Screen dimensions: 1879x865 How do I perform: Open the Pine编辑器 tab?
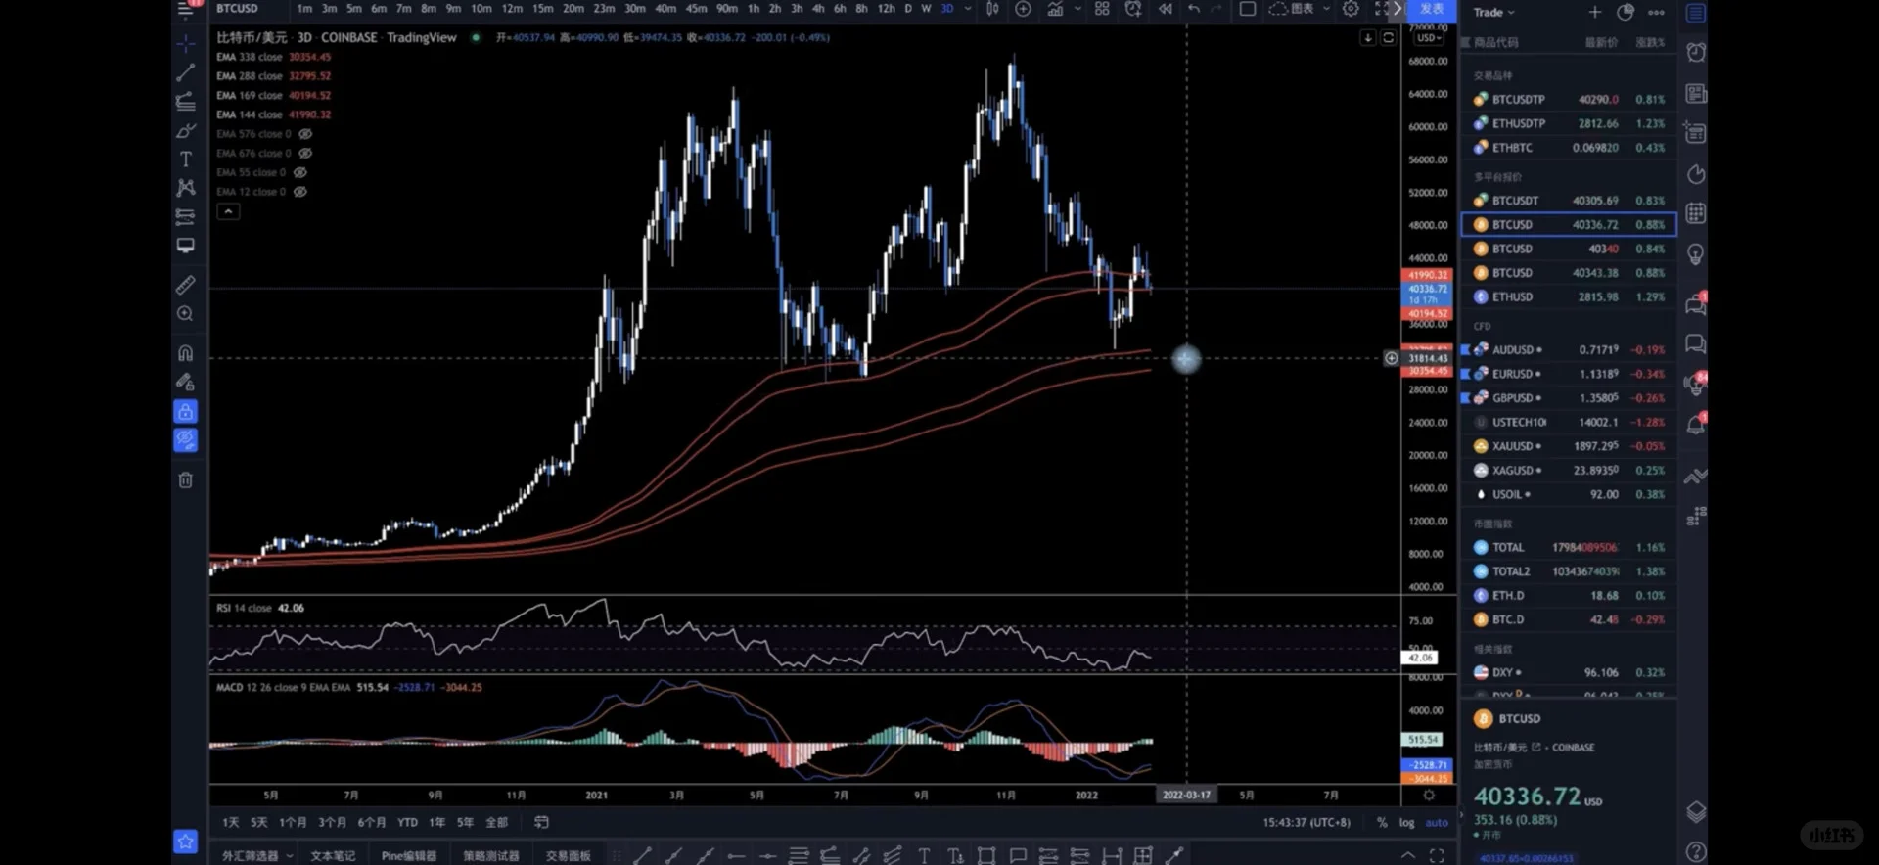pos(409,856)
